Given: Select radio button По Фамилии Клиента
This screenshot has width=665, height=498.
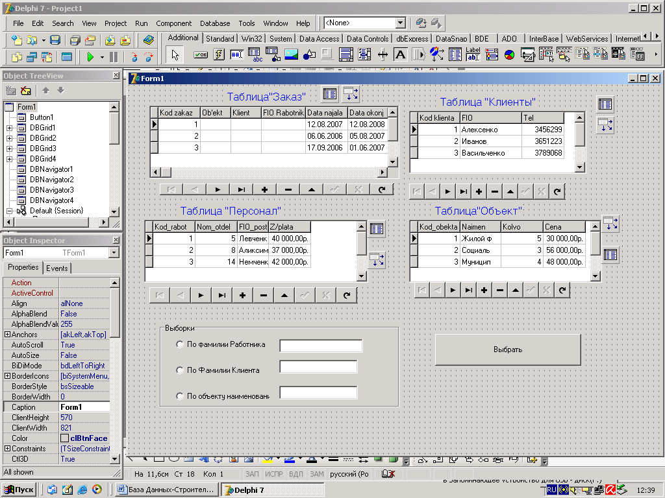Looking at the screenshot, I should 180,370.
